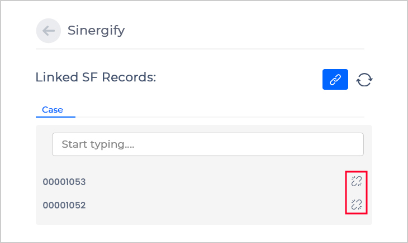The image size is (408, 243).
Task: Remove link with broken-chain icon on second row
Action: click(x=356, y=205)
